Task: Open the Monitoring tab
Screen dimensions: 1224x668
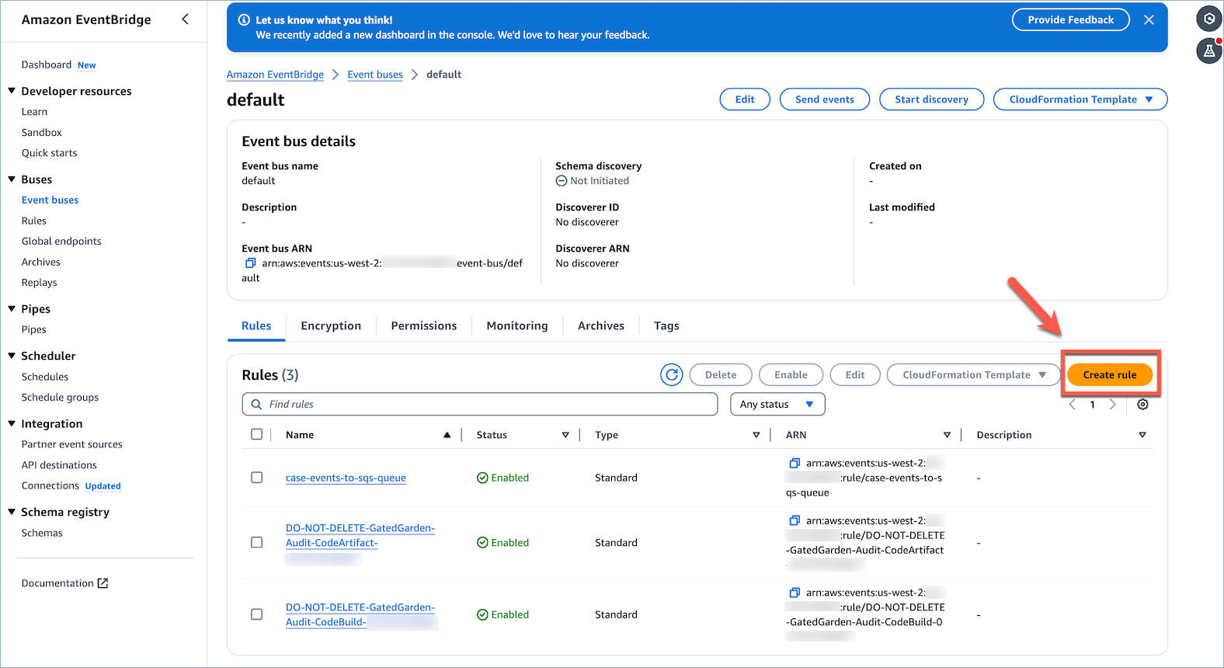Action: (x=517, y=325)
